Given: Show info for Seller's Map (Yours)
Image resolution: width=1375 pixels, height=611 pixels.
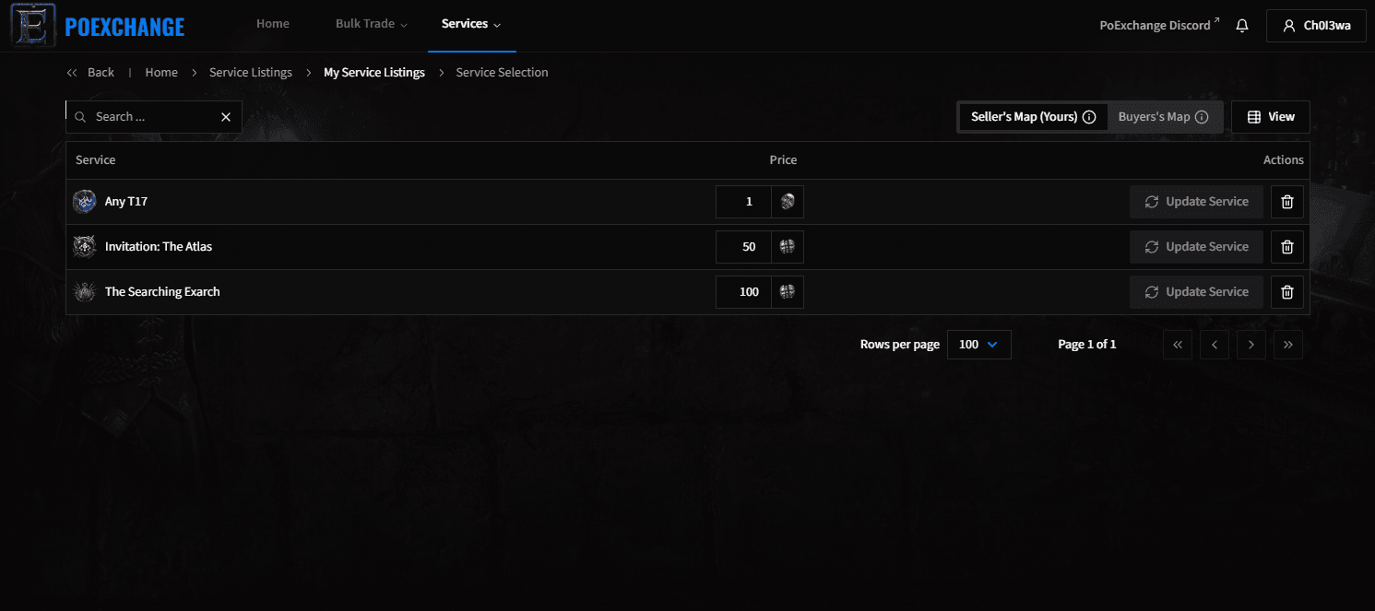Looking at the screenshot, I should [1089, 117].
